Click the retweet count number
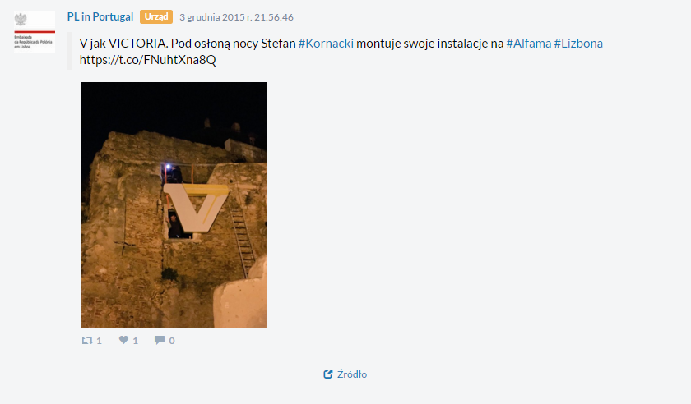Screen dimensions: 691x404 pos(100,341)
